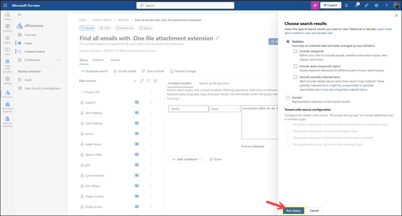Select the Statistics radio option
Screen dimensions: 402x216
(288, 42)
